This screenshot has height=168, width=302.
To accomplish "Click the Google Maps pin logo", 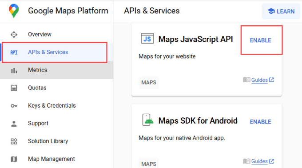I will click(14, 11).
